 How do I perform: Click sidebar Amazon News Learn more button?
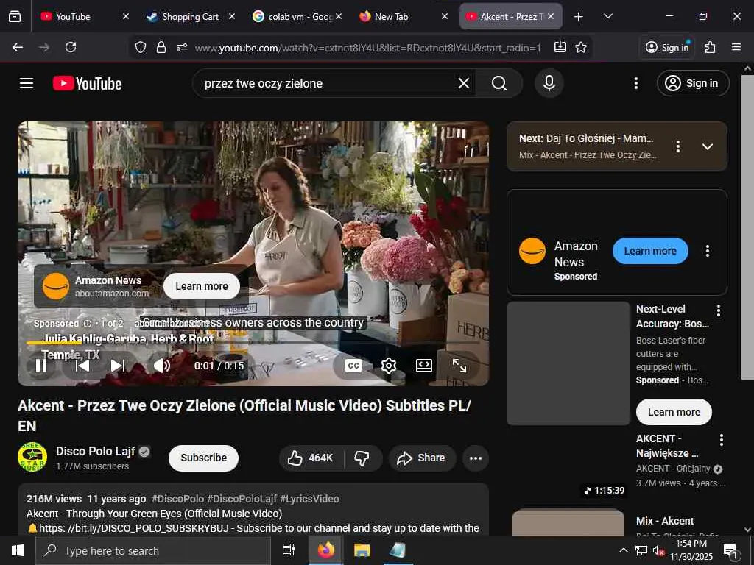[x=650, y=251]
